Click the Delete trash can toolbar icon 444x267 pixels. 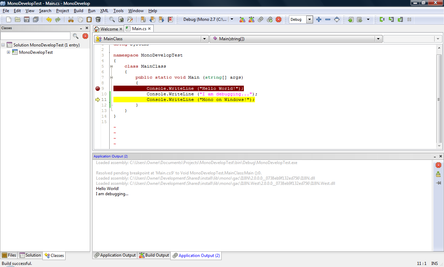(x=98, y=19)
